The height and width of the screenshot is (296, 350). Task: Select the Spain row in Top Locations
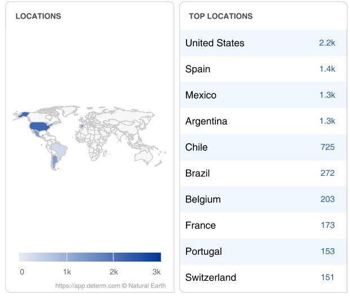click(x=263, y=69)
